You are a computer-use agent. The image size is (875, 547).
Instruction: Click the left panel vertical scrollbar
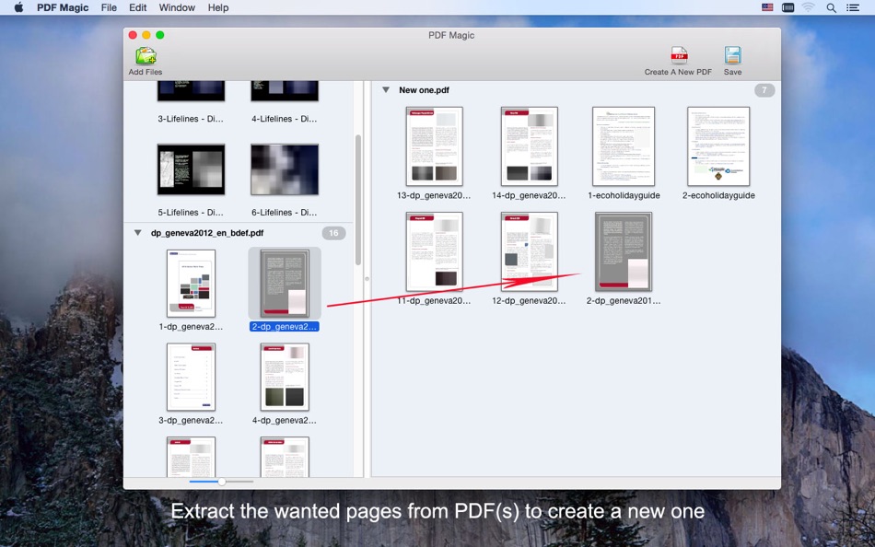click(358, 200)
